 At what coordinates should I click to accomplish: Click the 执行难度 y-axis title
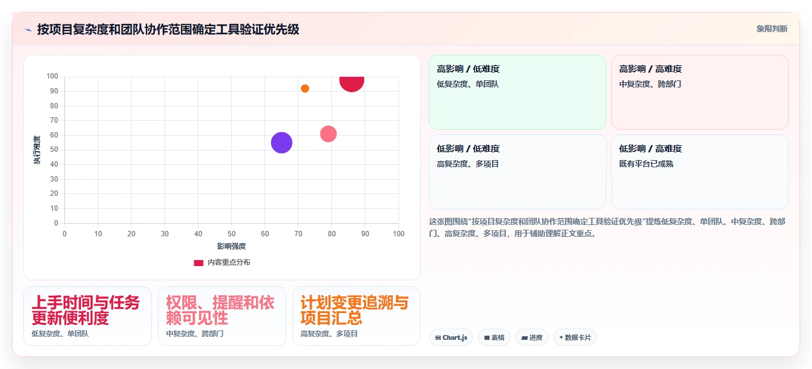pos(37,150)
